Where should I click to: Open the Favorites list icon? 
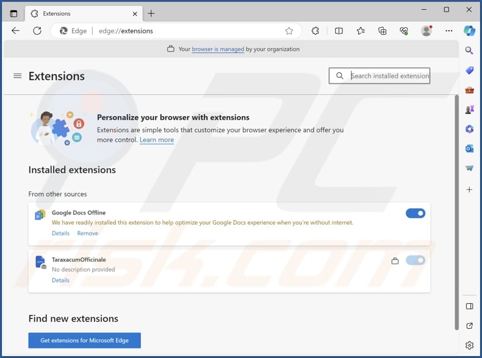pyautogui.click(x=361, y=30)
